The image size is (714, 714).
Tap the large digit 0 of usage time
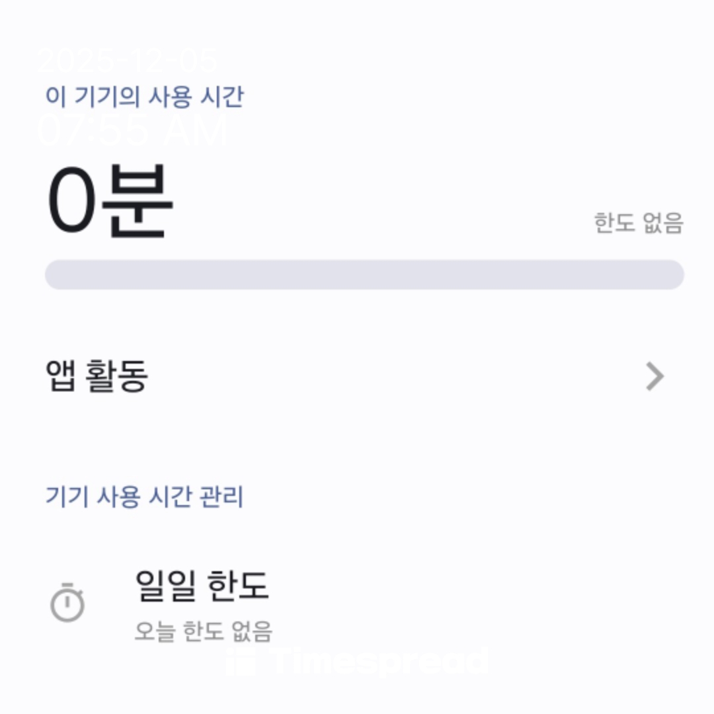click(x=71, y=200)
